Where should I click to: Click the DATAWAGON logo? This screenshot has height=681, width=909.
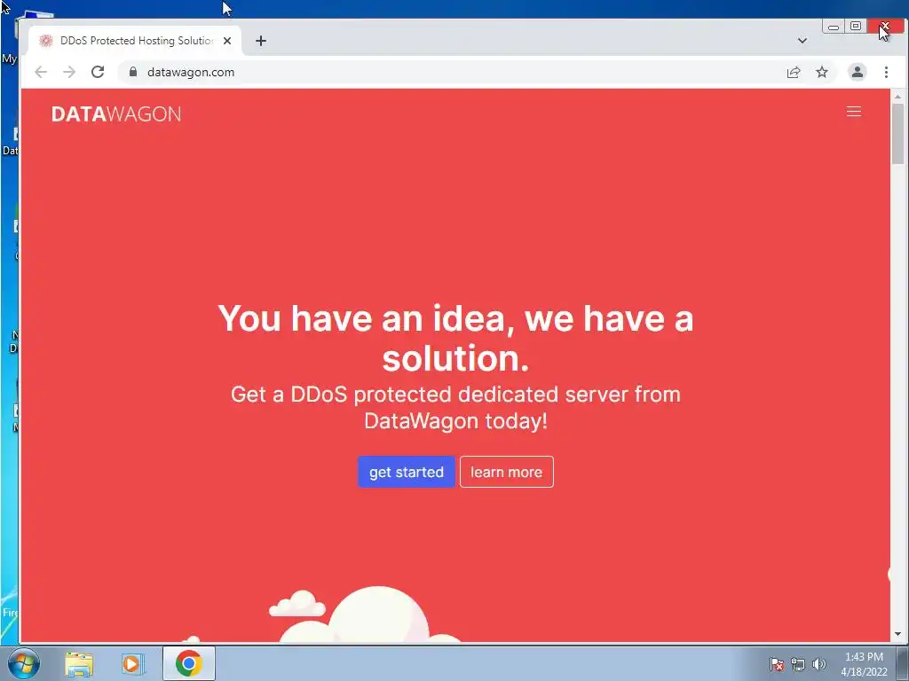tap(116, 114)
